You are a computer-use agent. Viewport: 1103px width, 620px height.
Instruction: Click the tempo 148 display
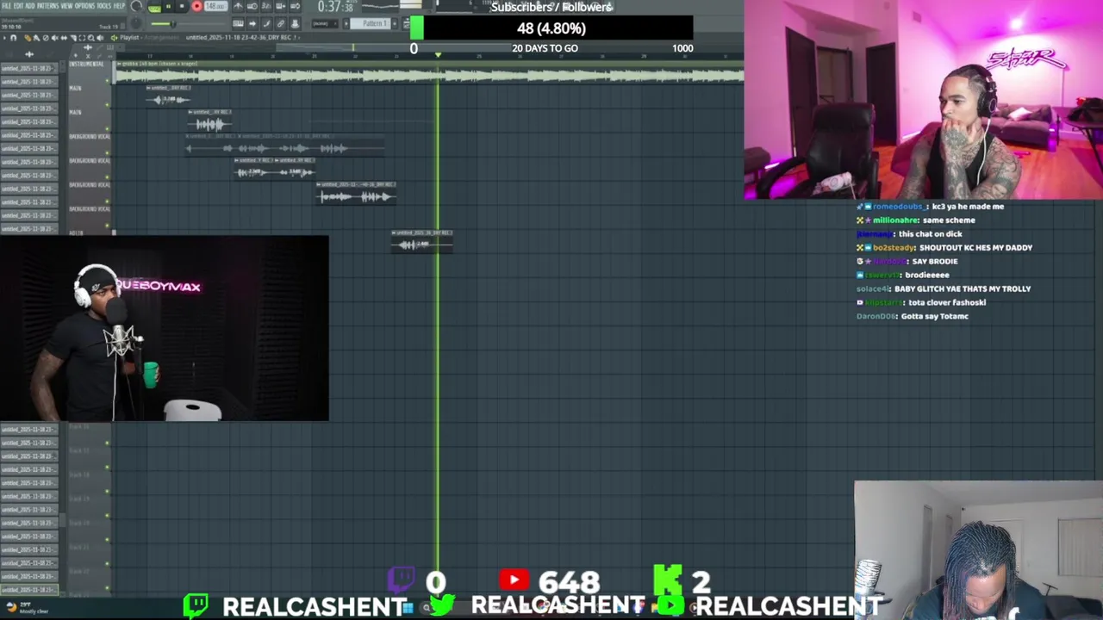pos(215,6)
